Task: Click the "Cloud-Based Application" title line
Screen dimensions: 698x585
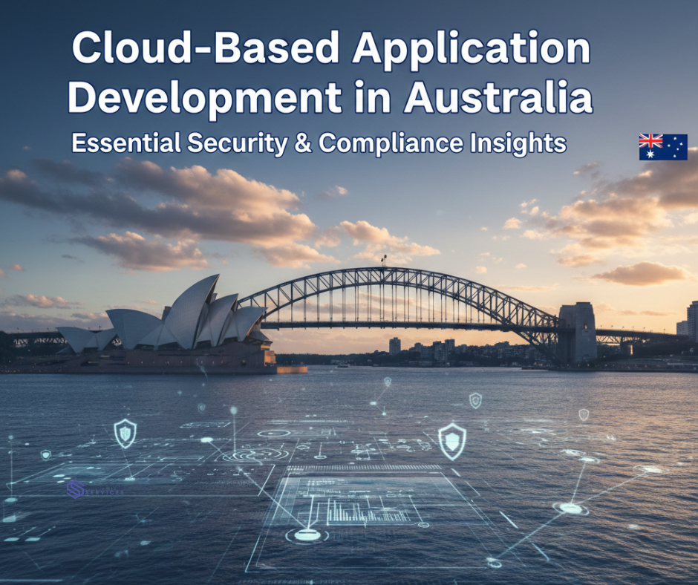Action: [330, 50]
